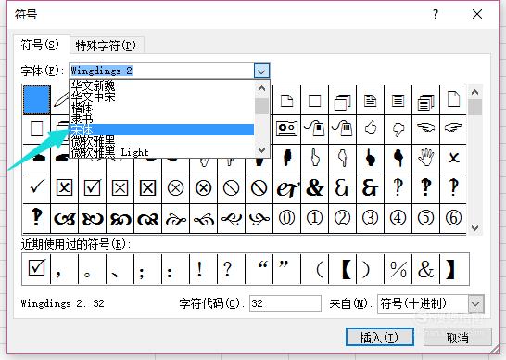The height and width of the screenshot is (360, 506).
Task: Pick recently used left black bracket 【
Action: coord(342,269)
